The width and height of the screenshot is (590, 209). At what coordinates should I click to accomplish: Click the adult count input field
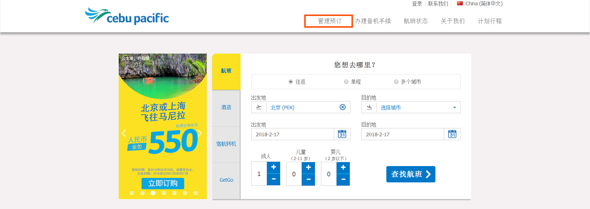pyautogui.click(x=259, y=174)
